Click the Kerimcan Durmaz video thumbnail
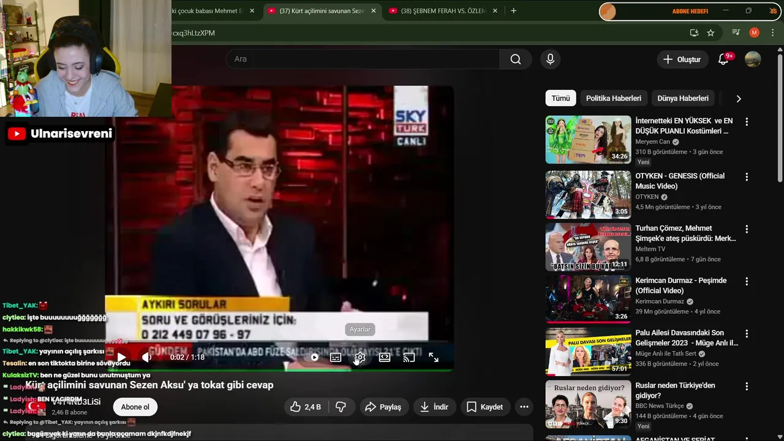 pyautogui.click(x=588, y=299)
